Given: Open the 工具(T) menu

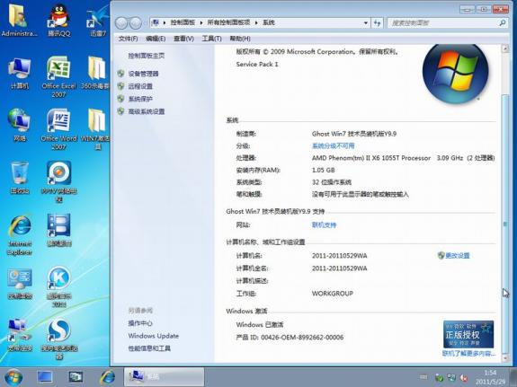Looking at the screenshot, I should (x=211, y=39).
